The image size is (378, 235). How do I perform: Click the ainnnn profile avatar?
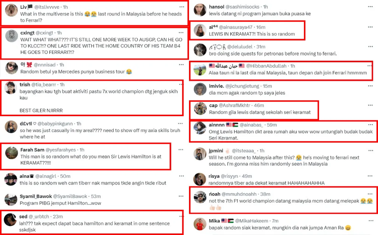[x=200, y=128]
